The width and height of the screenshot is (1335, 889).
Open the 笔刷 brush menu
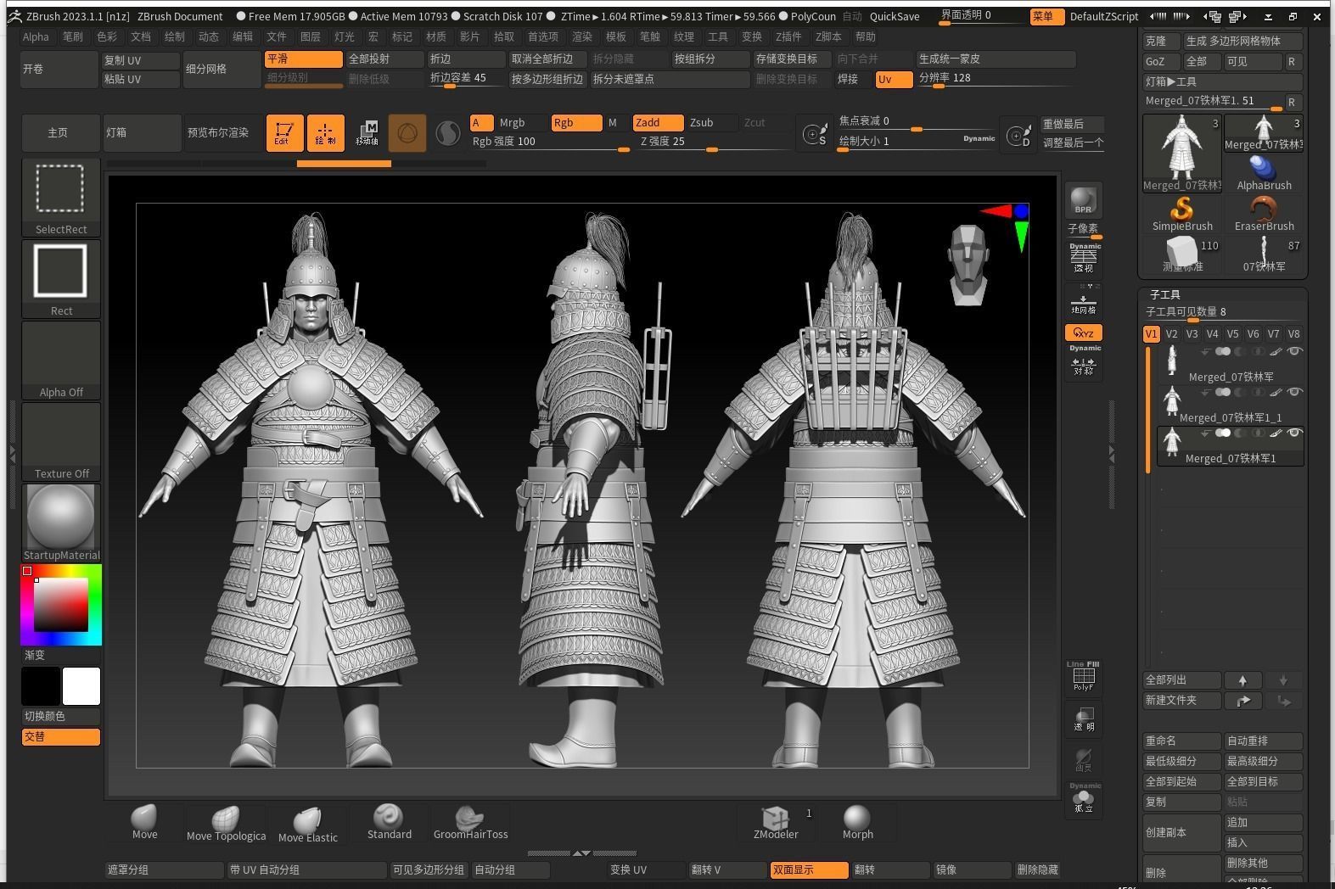click(x=73, y=36)
